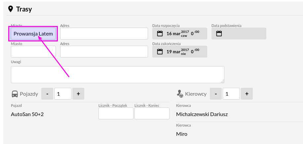Focus the second Adres input field
The image size is (303, 144).
coord(104,52)
